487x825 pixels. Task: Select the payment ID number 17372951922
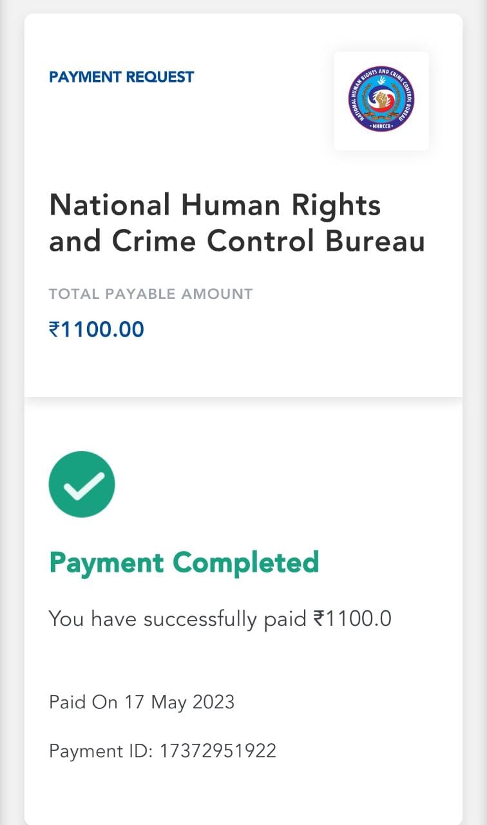click(x=218, y=751)
